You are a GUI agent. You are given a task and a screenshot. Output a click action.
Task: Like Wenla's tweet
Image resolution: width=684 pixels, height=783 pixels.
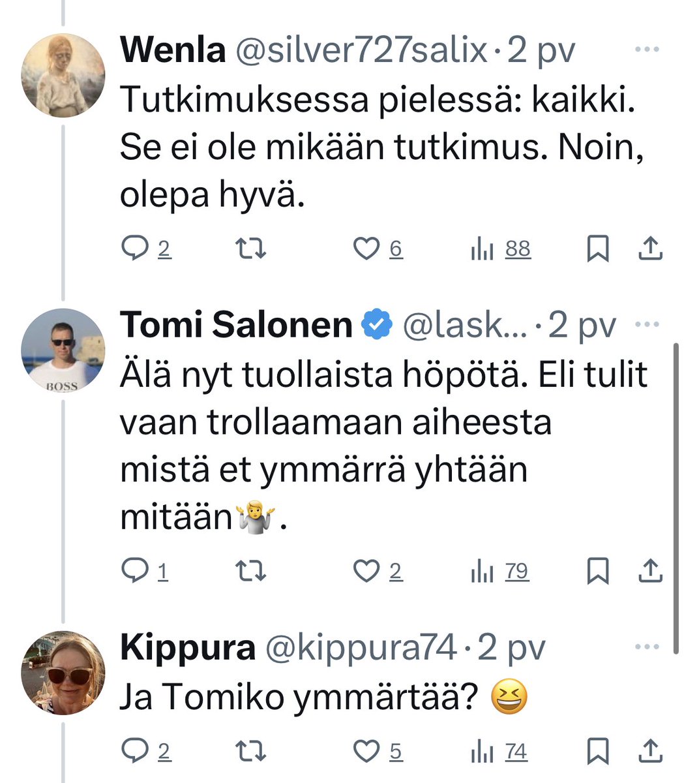point(366,249)
